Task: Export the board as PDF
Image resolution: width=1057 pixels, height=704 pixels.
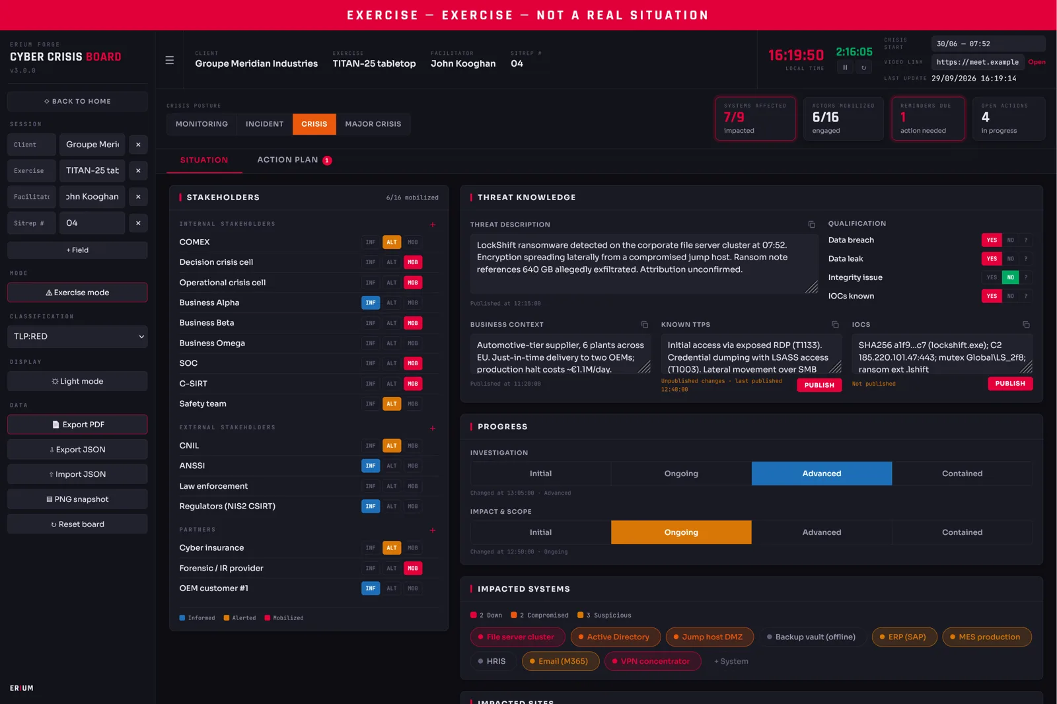Action: [x=77, y=425]
